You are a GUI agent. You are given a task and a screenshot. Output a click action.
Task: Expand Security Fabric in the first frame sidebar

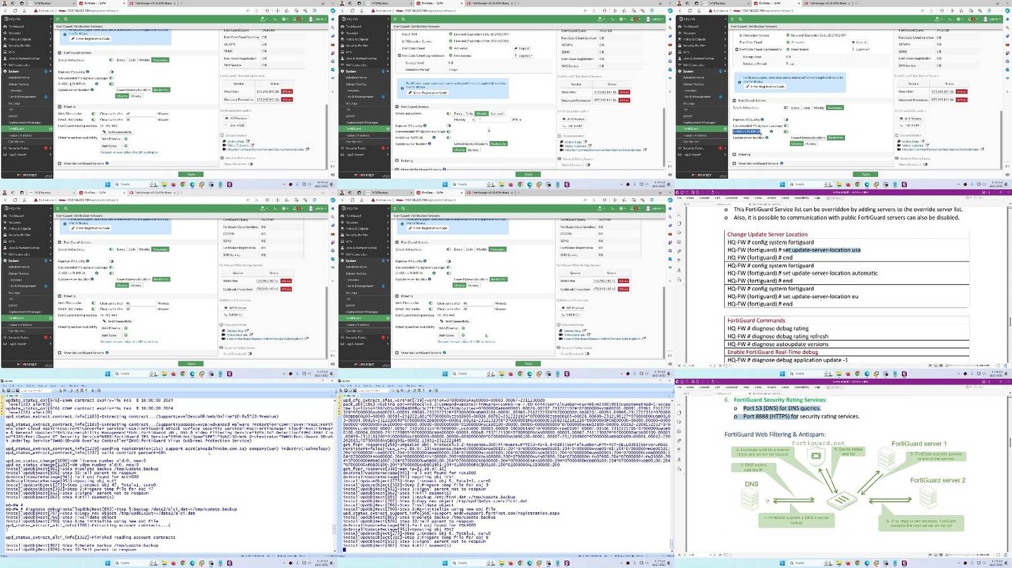[x=27, y=148]
